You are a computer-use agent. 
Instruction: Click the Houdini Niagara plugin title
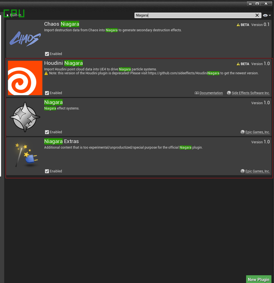(x=63, y=63)
